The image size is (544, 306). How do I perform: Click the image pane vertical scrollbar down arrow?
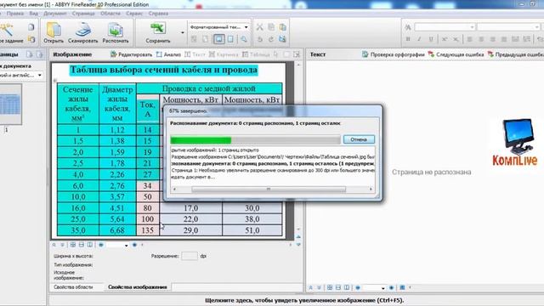point(298,229)
